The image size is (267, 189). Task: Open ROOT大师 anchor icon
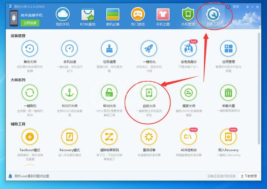click(x=69, y=92)
